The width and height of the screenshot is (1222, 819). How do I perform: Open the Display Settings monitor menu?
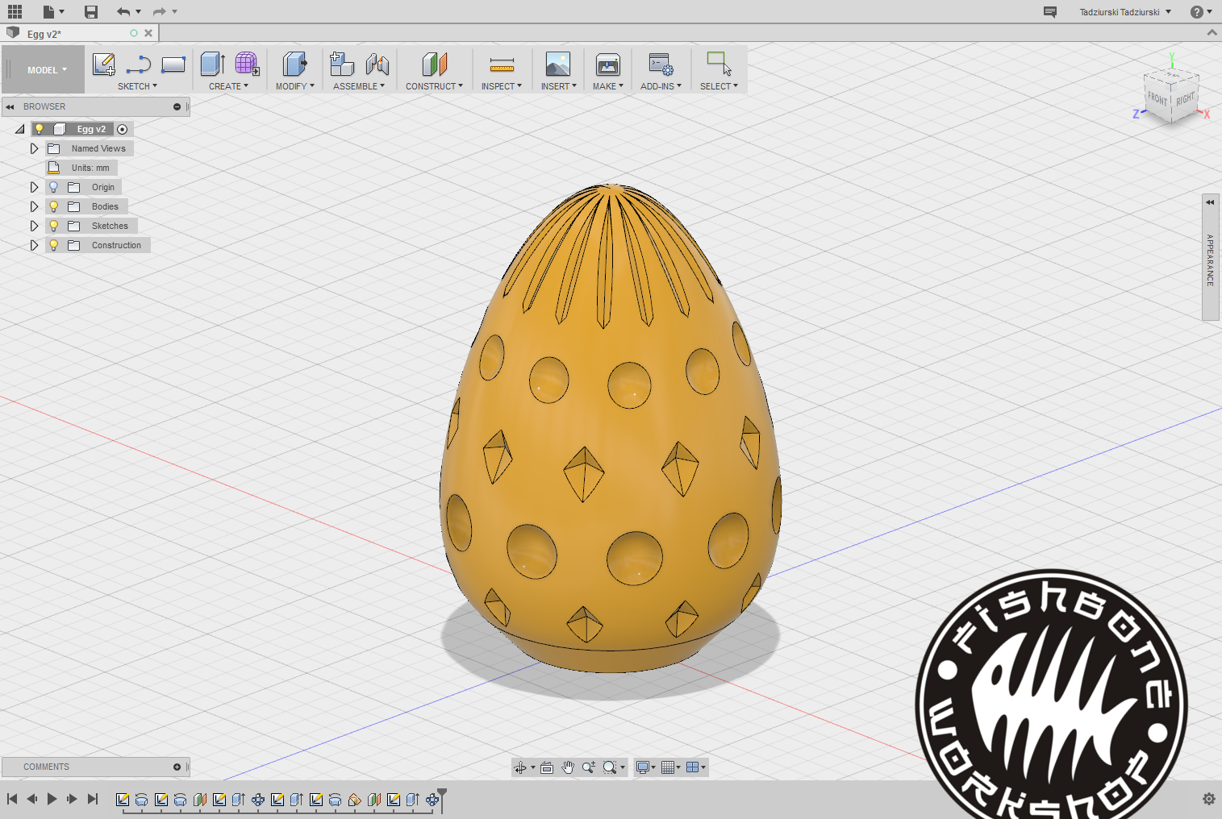tap(645, 767)
